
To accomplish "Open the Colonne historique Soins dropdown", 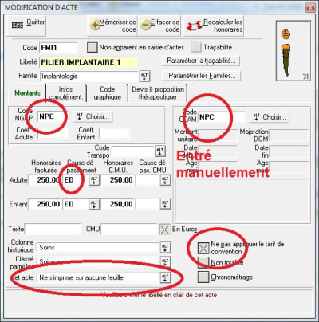I will point(165,248).
